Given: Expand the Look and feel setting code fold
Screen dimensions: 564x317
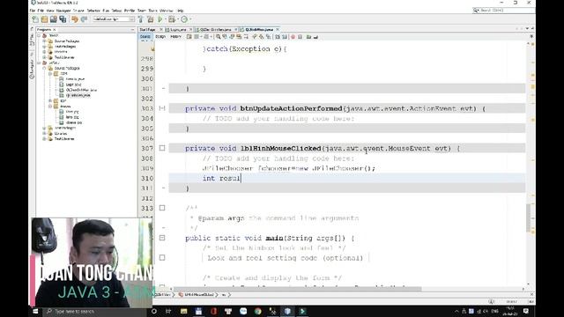Looking at the screenshot, I should [162, 258].
